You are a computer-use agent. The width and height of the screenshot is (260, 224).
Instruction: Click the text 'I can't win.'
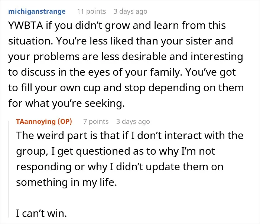click(x=41, y=213)
